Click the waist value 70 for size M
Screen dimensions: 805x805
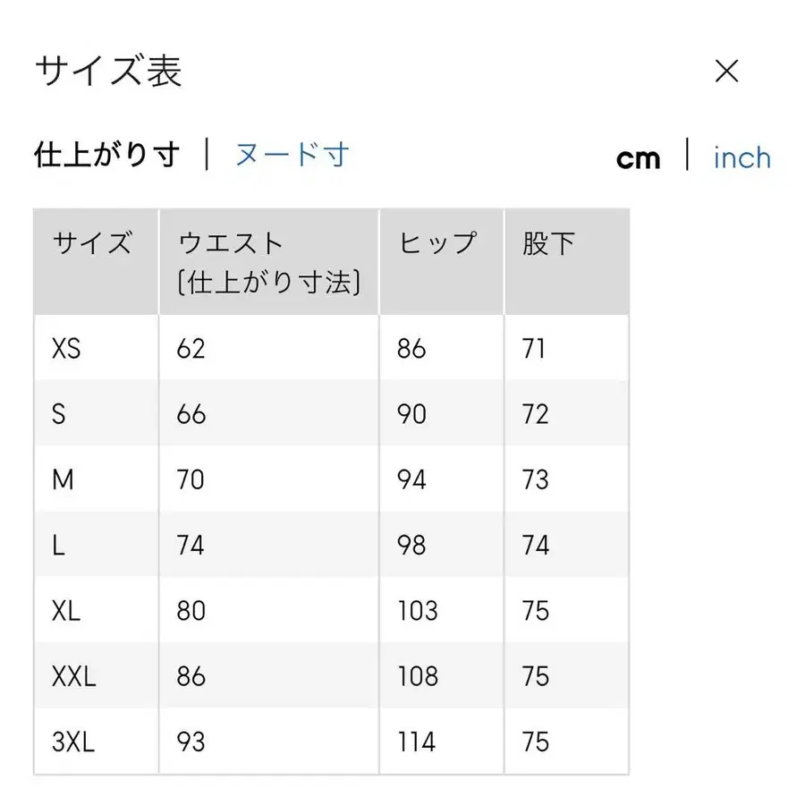point(190,479)
